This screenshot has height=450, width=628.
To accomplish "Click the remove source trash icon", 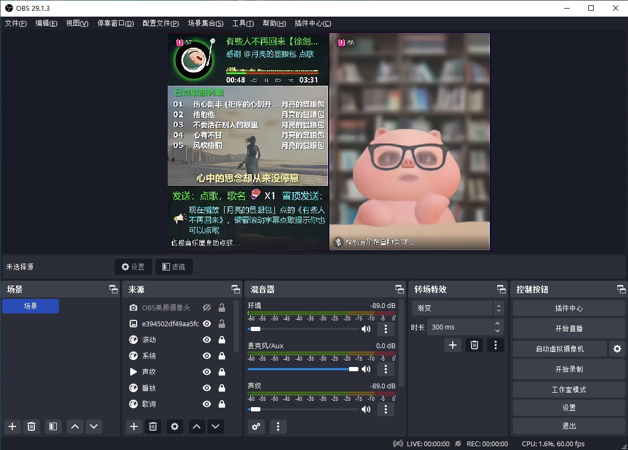I will coord(153,426).
